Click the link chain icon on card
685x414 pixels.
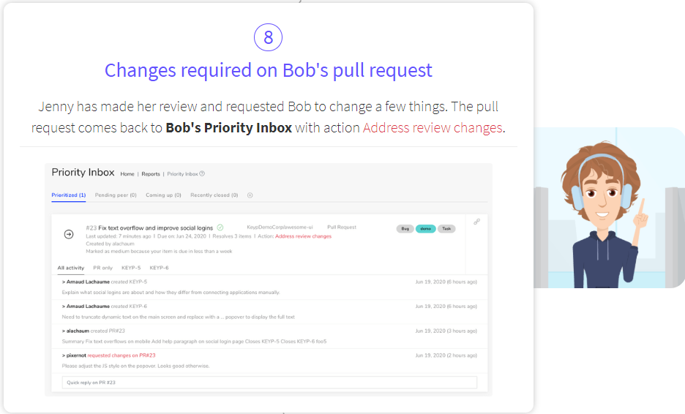[x=476, y=222]
